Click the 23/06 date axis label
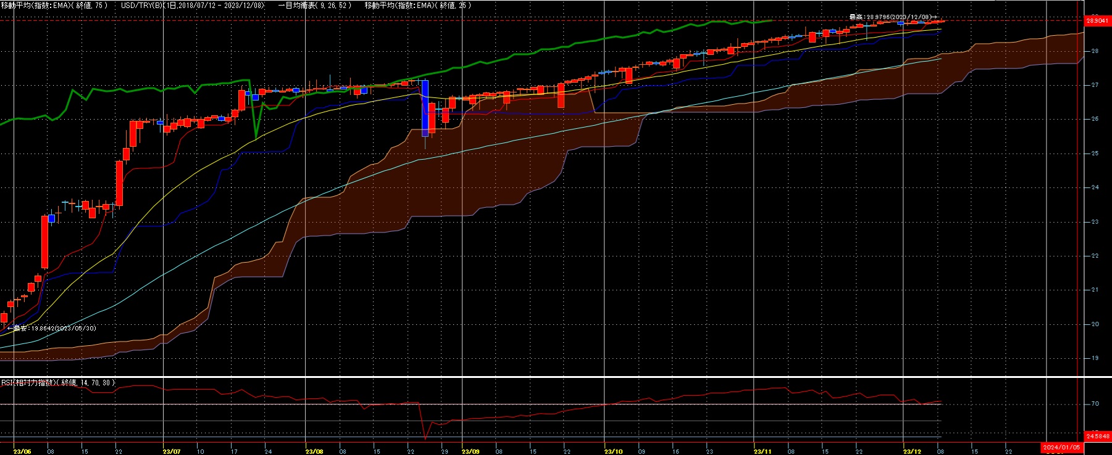The width and height of the screenshot is (1112, 455). click(x=22, y=452)
